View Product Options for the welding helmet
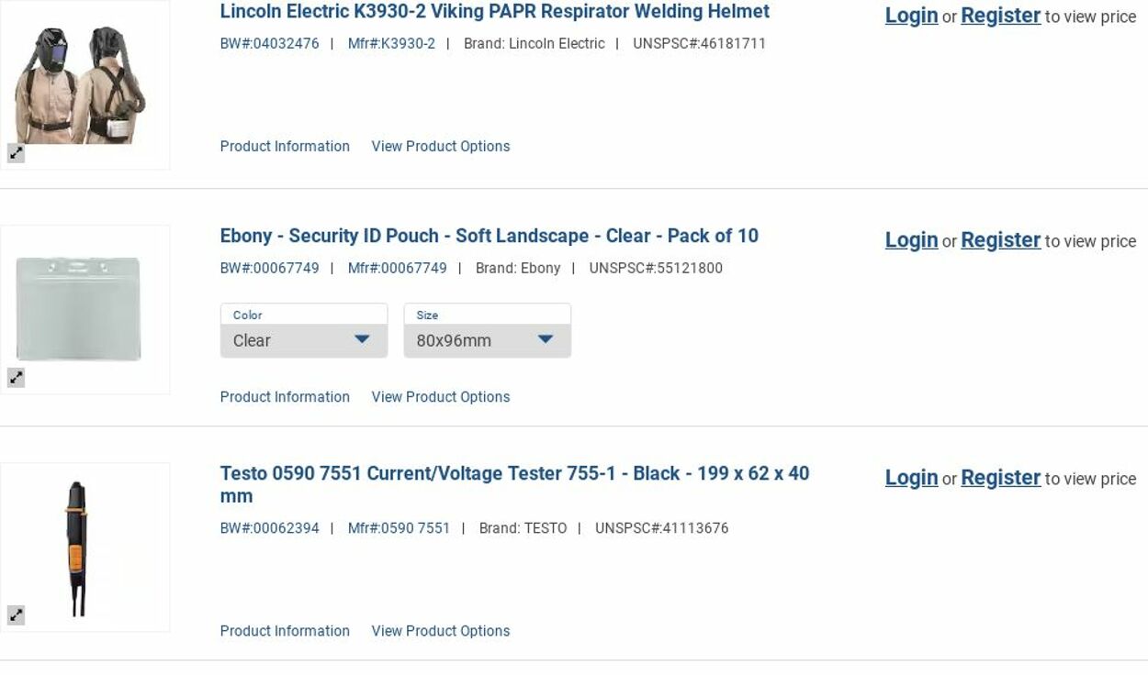This screenshot has width=1148, height=675. point(440,147)
